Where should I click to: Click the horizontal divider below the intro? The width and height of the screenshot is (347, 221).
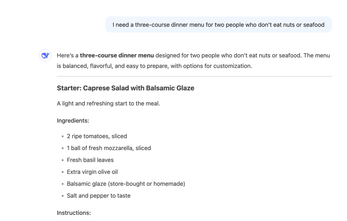(194, 76)
